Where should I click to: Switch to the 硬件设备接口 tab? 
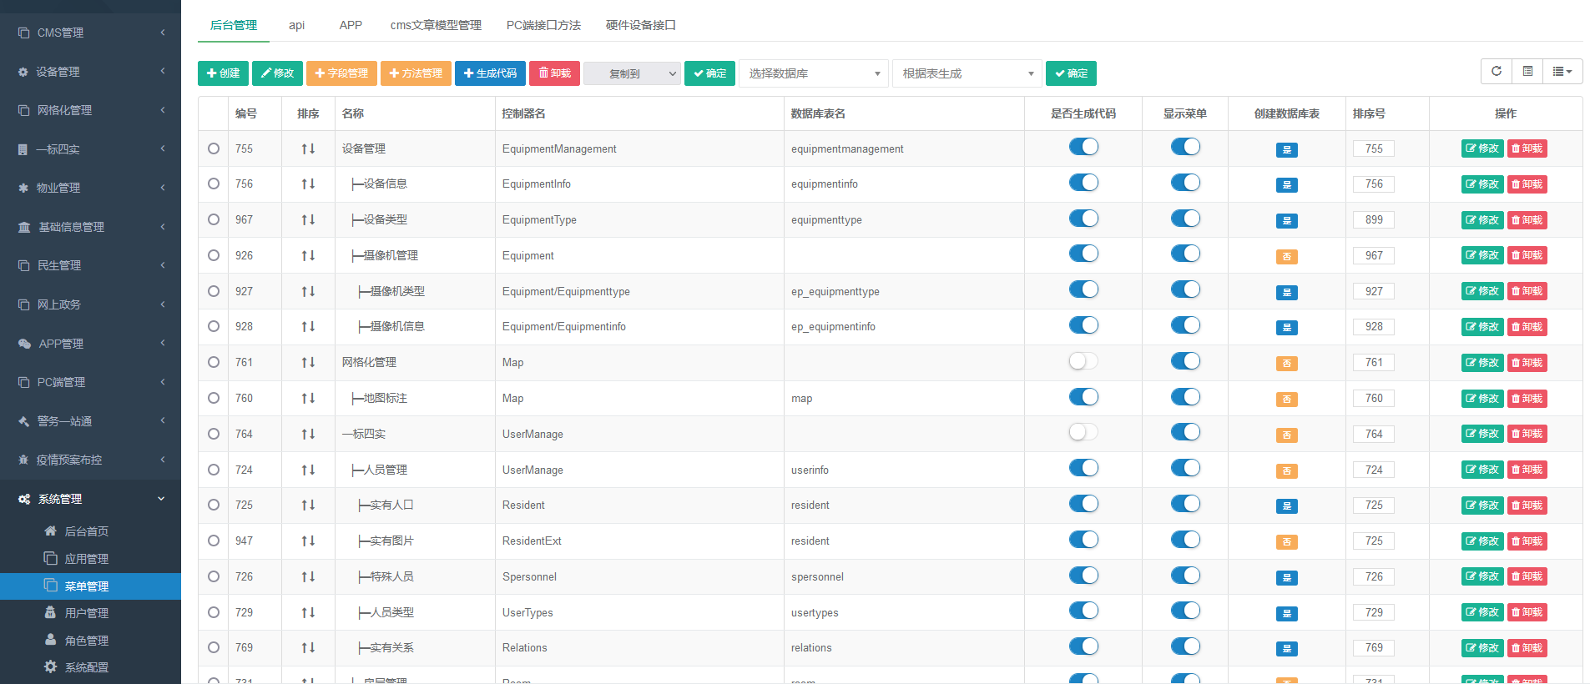(640, 25)
